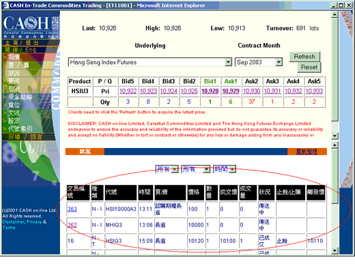Open the Terms link in footer
This screenshot has height=277, width=355.
[x=9, y=227]
